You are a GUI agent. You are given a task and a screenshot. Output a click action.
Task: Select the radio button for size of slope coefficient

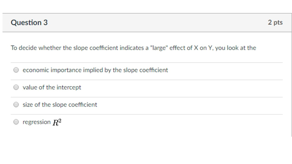tap(16, 104)
